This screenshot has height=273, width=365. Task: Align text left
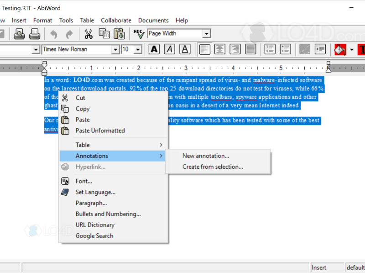204,49
